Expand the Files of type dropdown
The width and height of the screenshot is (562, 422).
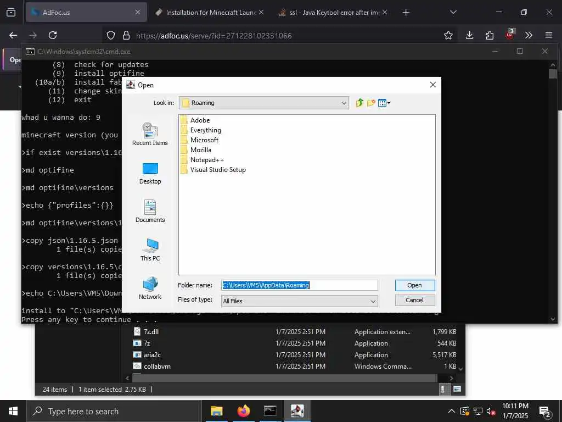(x=373, y=301)
